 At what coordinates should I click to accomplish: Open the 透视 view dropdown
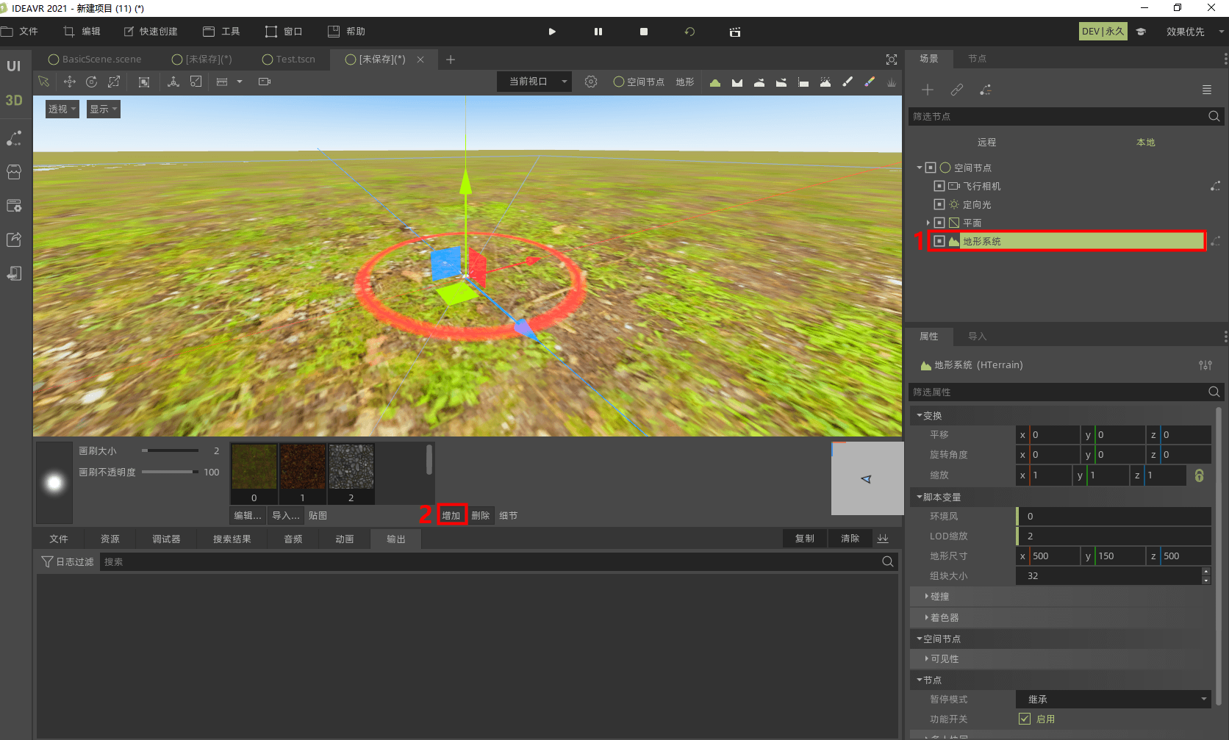62,109
